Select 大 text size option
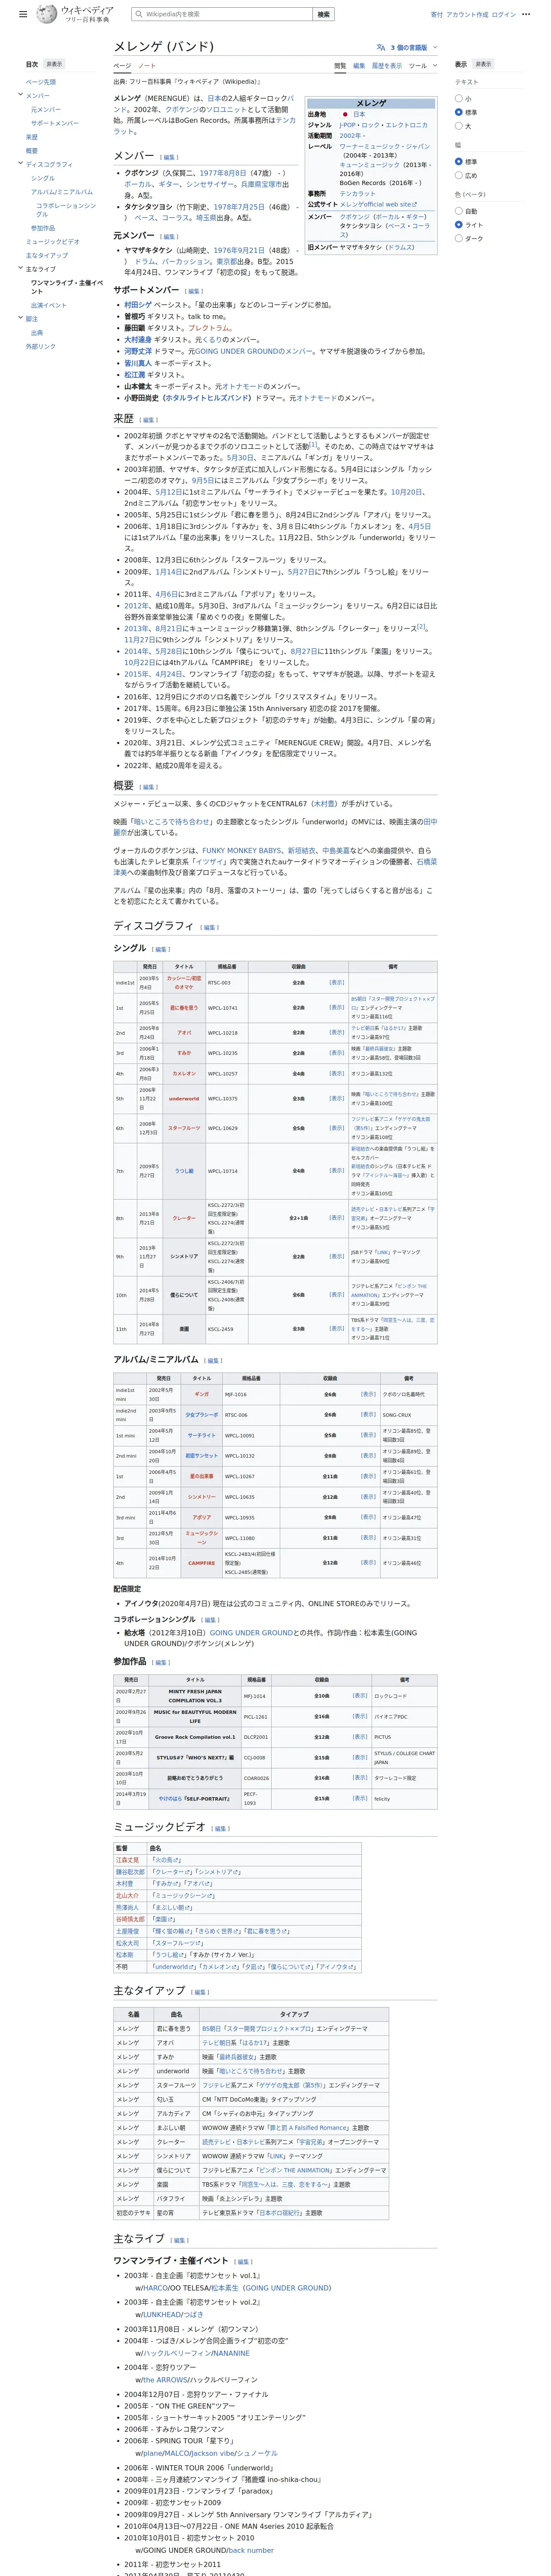This screenshot has width=551, height=2576. point(459,126)
